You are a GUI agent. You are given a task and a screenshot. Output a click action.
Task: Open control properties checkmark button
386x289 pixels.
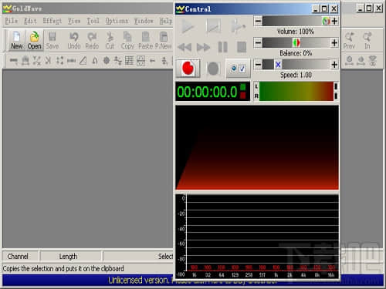coord(238,69)
